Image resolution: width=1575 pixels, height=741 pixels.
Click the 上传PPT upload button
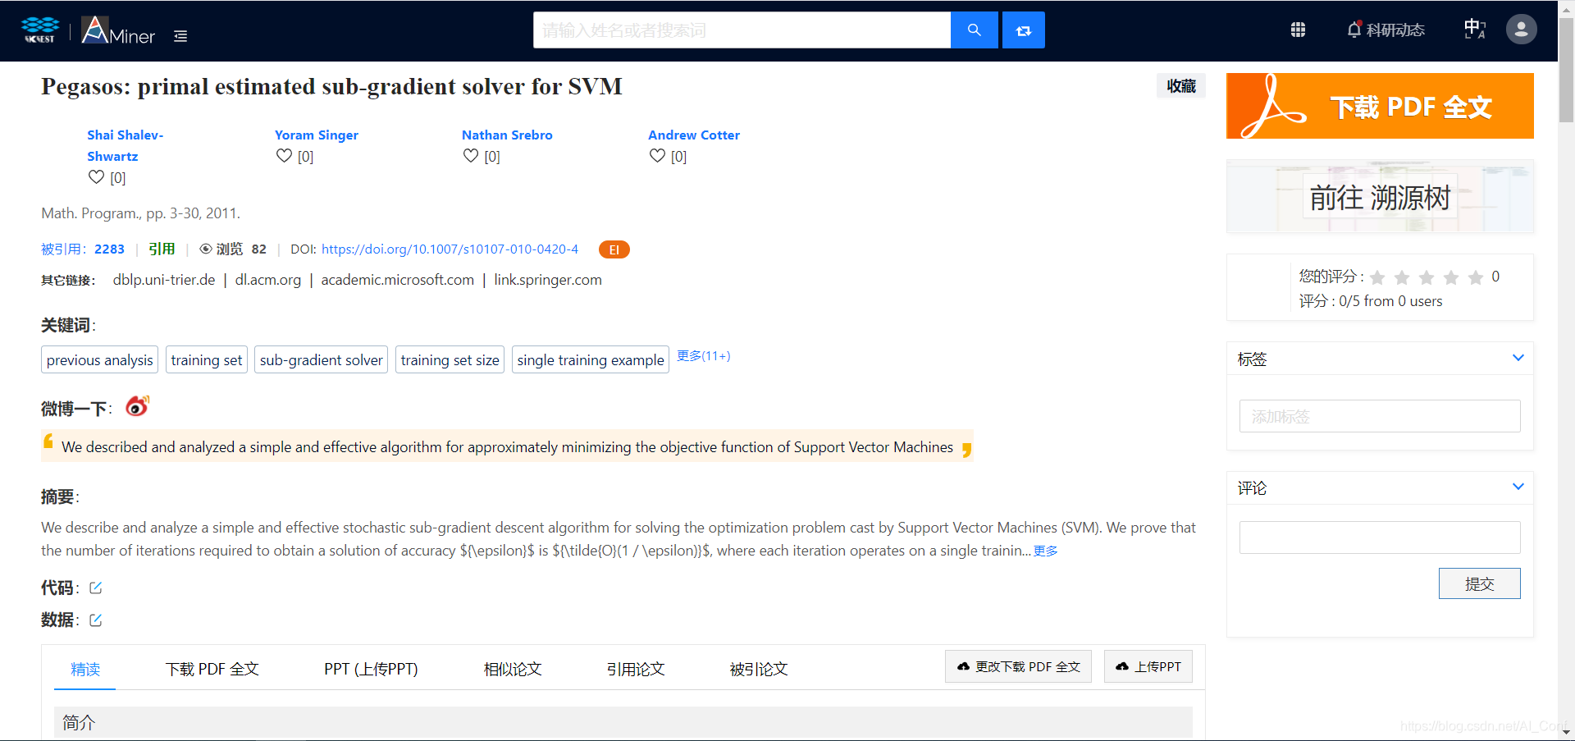(1148, 666)
